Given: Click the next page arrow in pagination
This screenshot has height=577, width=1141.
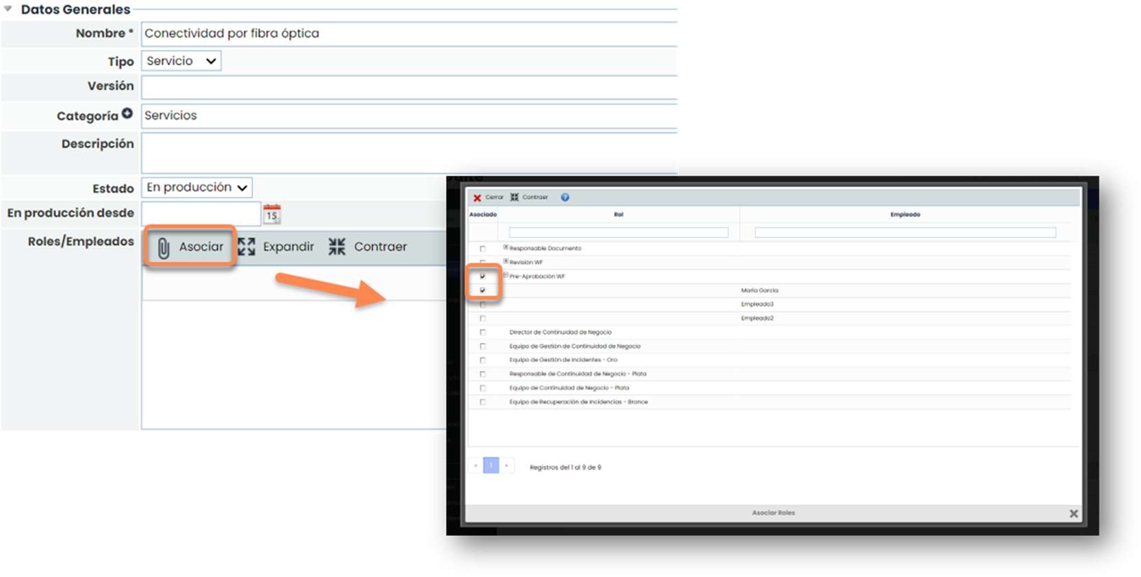Looking at the screenshot, I should (507, 466).
